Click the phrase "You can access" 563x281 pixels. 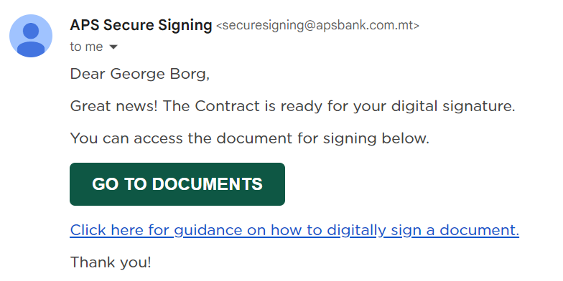tap(126, 138)
